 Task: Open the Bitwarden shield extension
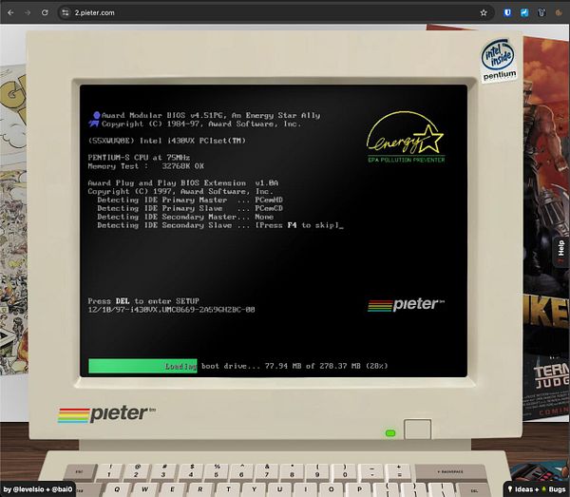pos(507,12)
